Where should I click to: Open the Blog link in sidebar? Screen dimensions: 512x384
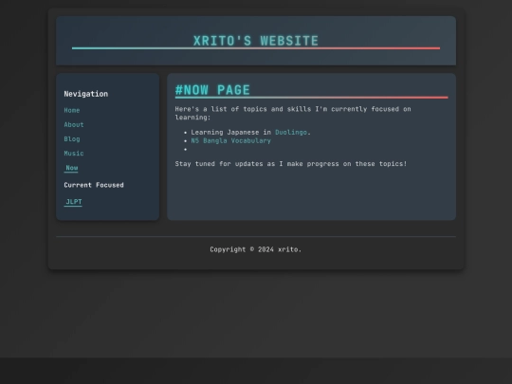tap(72, 139)
